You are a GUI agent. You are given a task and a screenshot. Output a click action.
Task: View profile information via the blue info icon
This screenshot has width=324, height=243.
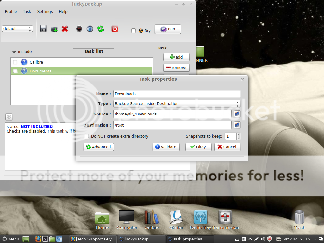90,28
